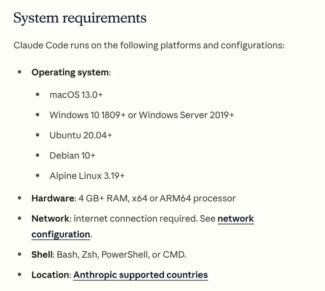Click the Shell requirement line

click(109, 254)
